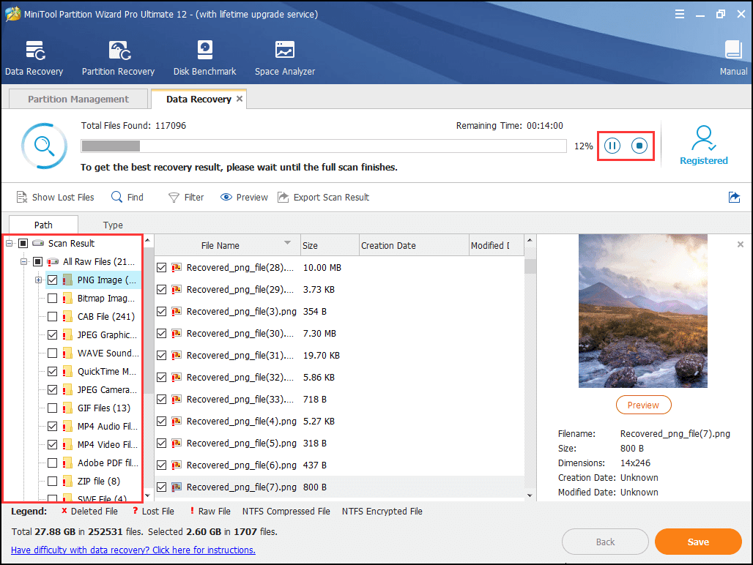Screen dimensions: 753x565
Task: Click the Back button
Action: click(605, 542)
